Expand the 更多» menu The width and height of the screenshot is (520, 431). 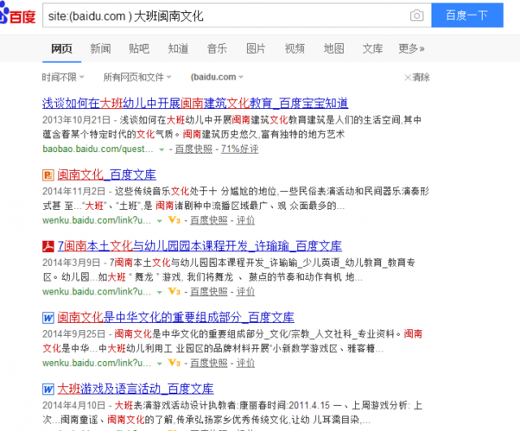(412, 49)
